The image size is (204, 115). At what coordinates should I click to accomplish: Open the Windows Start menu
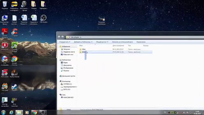[4, 112]
